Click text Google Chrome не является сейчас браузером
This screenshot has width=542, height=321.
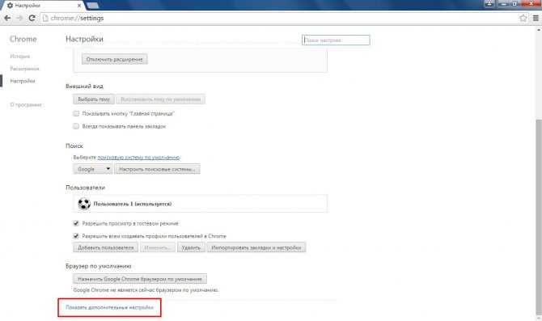coord(146,290)
